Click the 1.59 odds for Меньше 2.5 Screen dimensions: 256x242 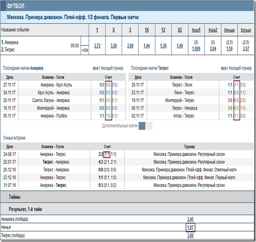coord(229,49)
